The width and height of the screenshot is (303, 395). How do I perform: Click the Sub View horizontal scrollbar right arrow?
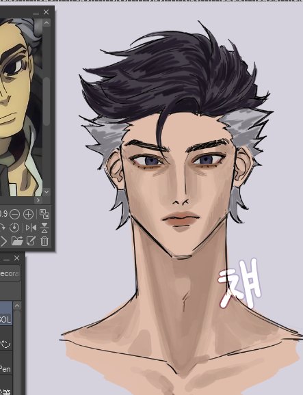pyautogui.click(x=38, y=200)
